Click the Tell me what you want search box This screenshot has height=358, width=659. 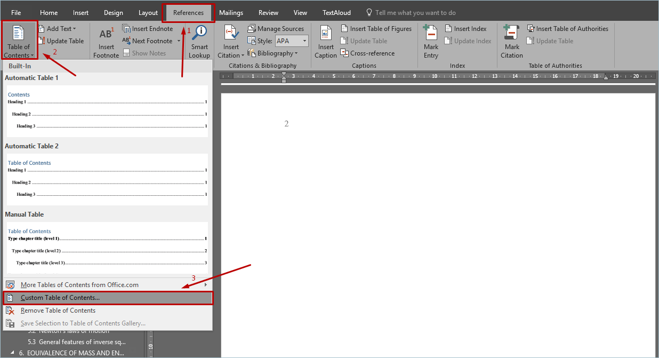[415, 13]
